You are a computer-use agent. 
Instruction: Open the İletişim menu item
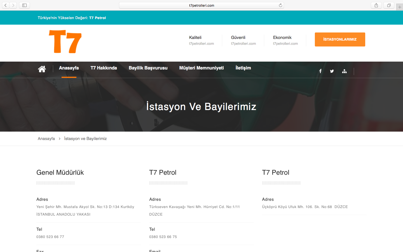[x=243, y=68]
